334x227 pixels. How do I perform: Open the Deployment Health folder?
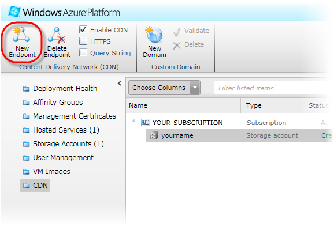tap(60, 89)
